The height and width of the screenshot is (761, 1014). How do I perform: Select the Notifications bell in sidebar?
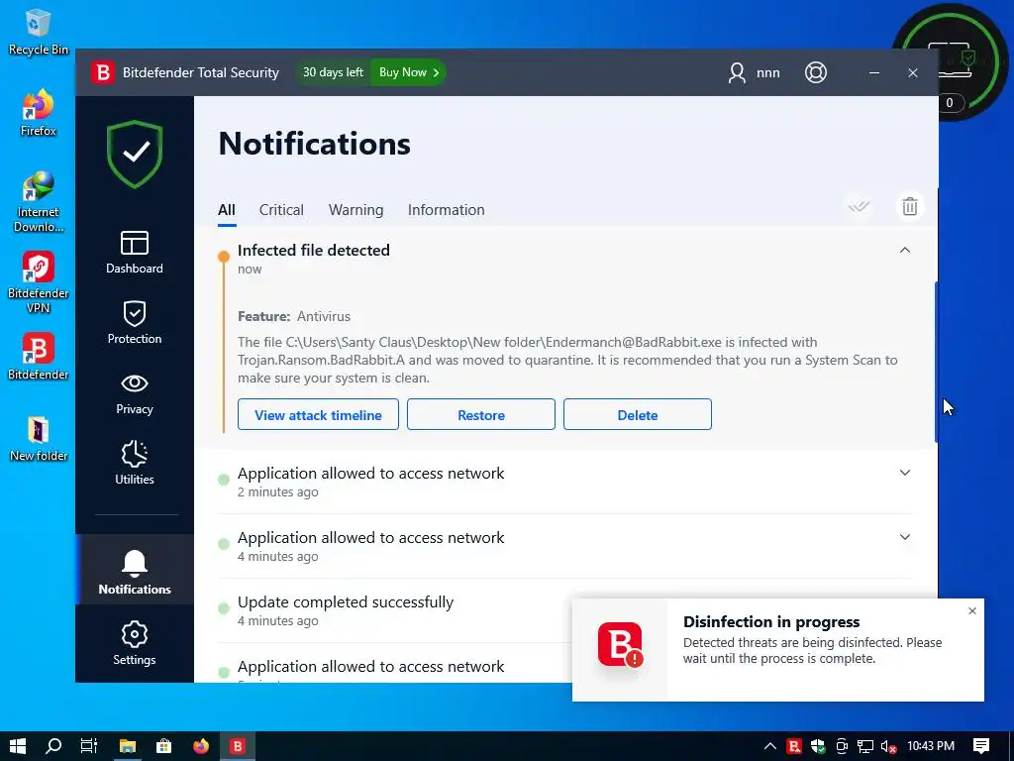tap(135, 572)
